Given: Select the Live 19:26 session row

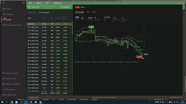Looking at the screenshot, I should click(x=49, y=24).
